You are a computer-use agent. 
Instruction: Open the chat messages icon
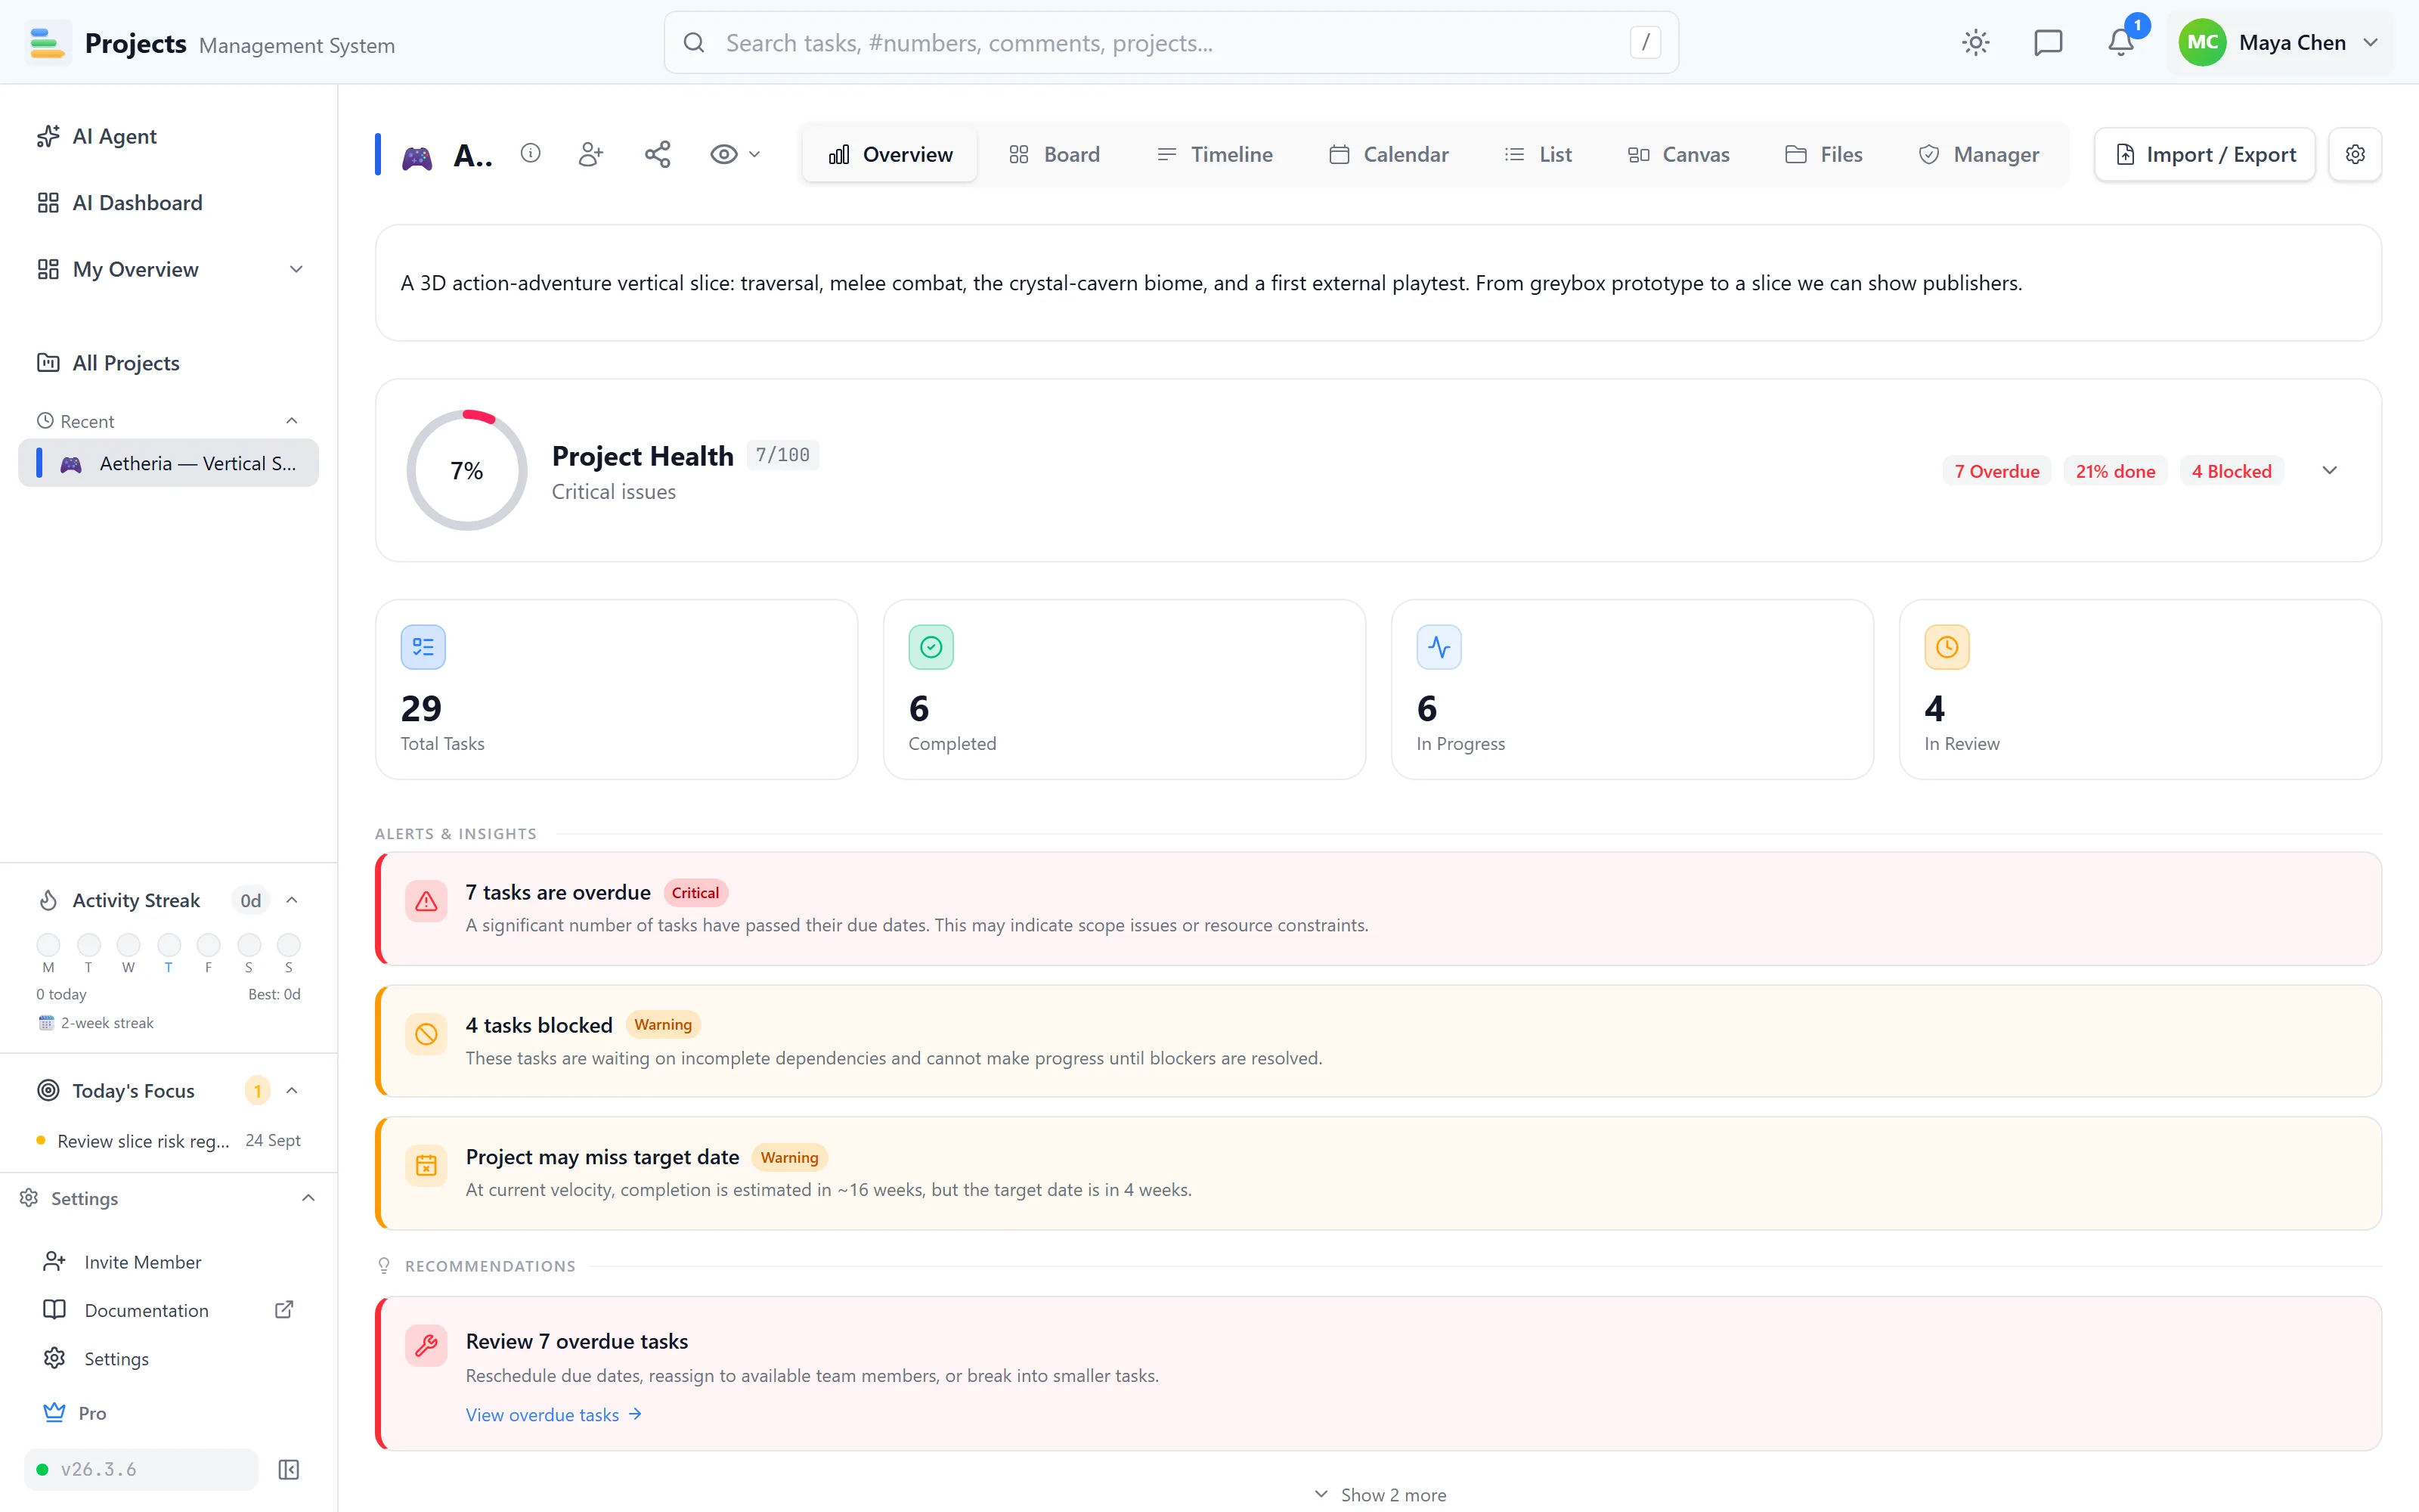click(2048, 42)
